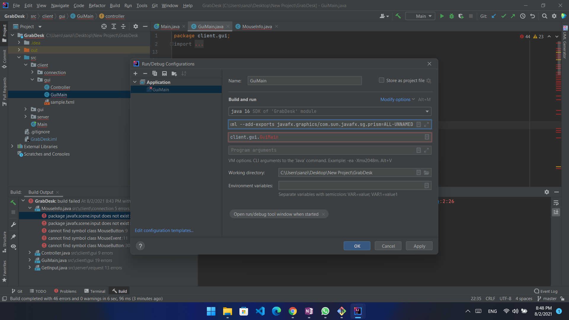
Task: Click the Apply button
Action: point(419,246)
